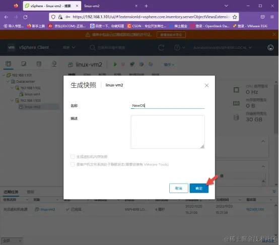The width and height of the screenshot is (279, 245).
Task: Open the Firefox hamburger menu
Action: [272, 17]
